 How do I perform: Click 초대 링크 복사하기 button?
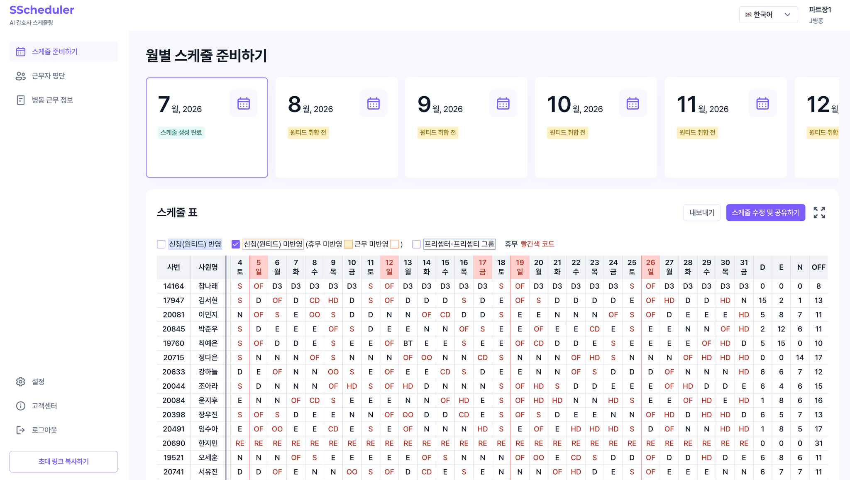(64, 461)
